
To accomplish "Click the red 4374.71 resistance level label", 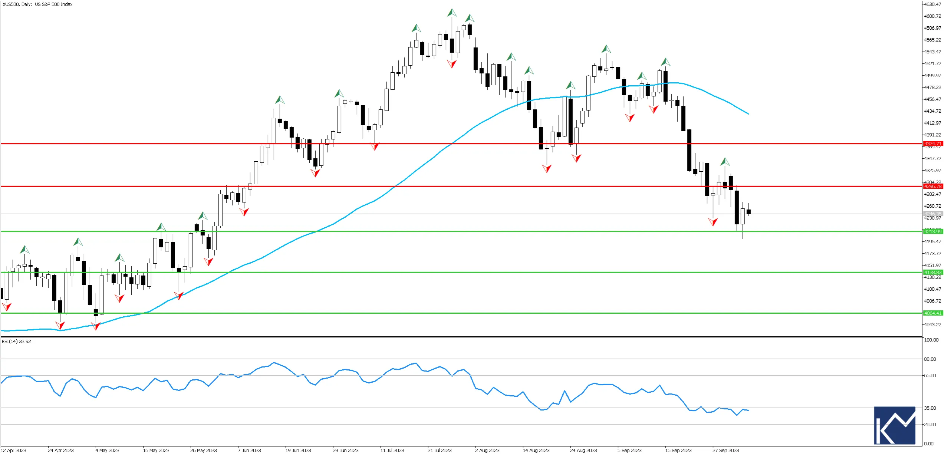I will click(932, 144).
